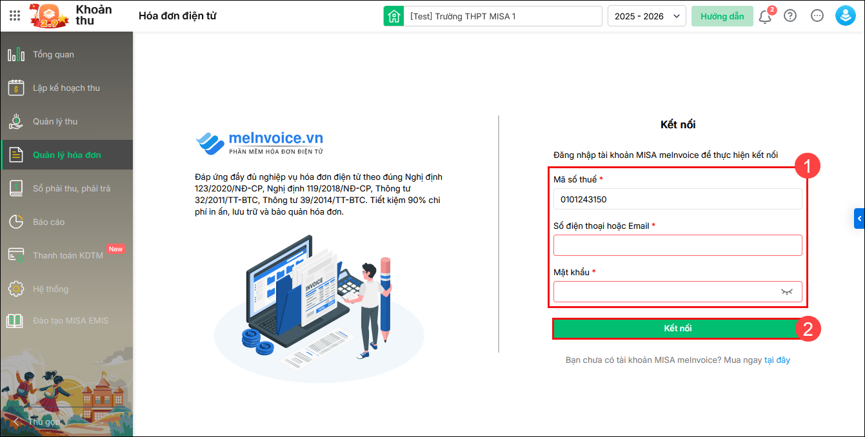This screenshot has width=865, height=437.
Task: Open Đào tạo MISA EMIS menu item
Action: click(66, 320)
